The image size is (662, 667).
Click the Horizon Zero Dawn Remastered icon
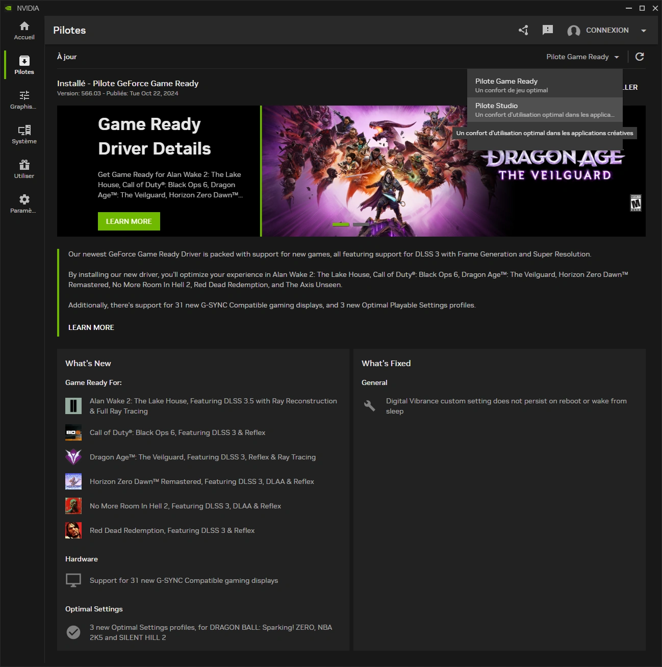[73, 481]
